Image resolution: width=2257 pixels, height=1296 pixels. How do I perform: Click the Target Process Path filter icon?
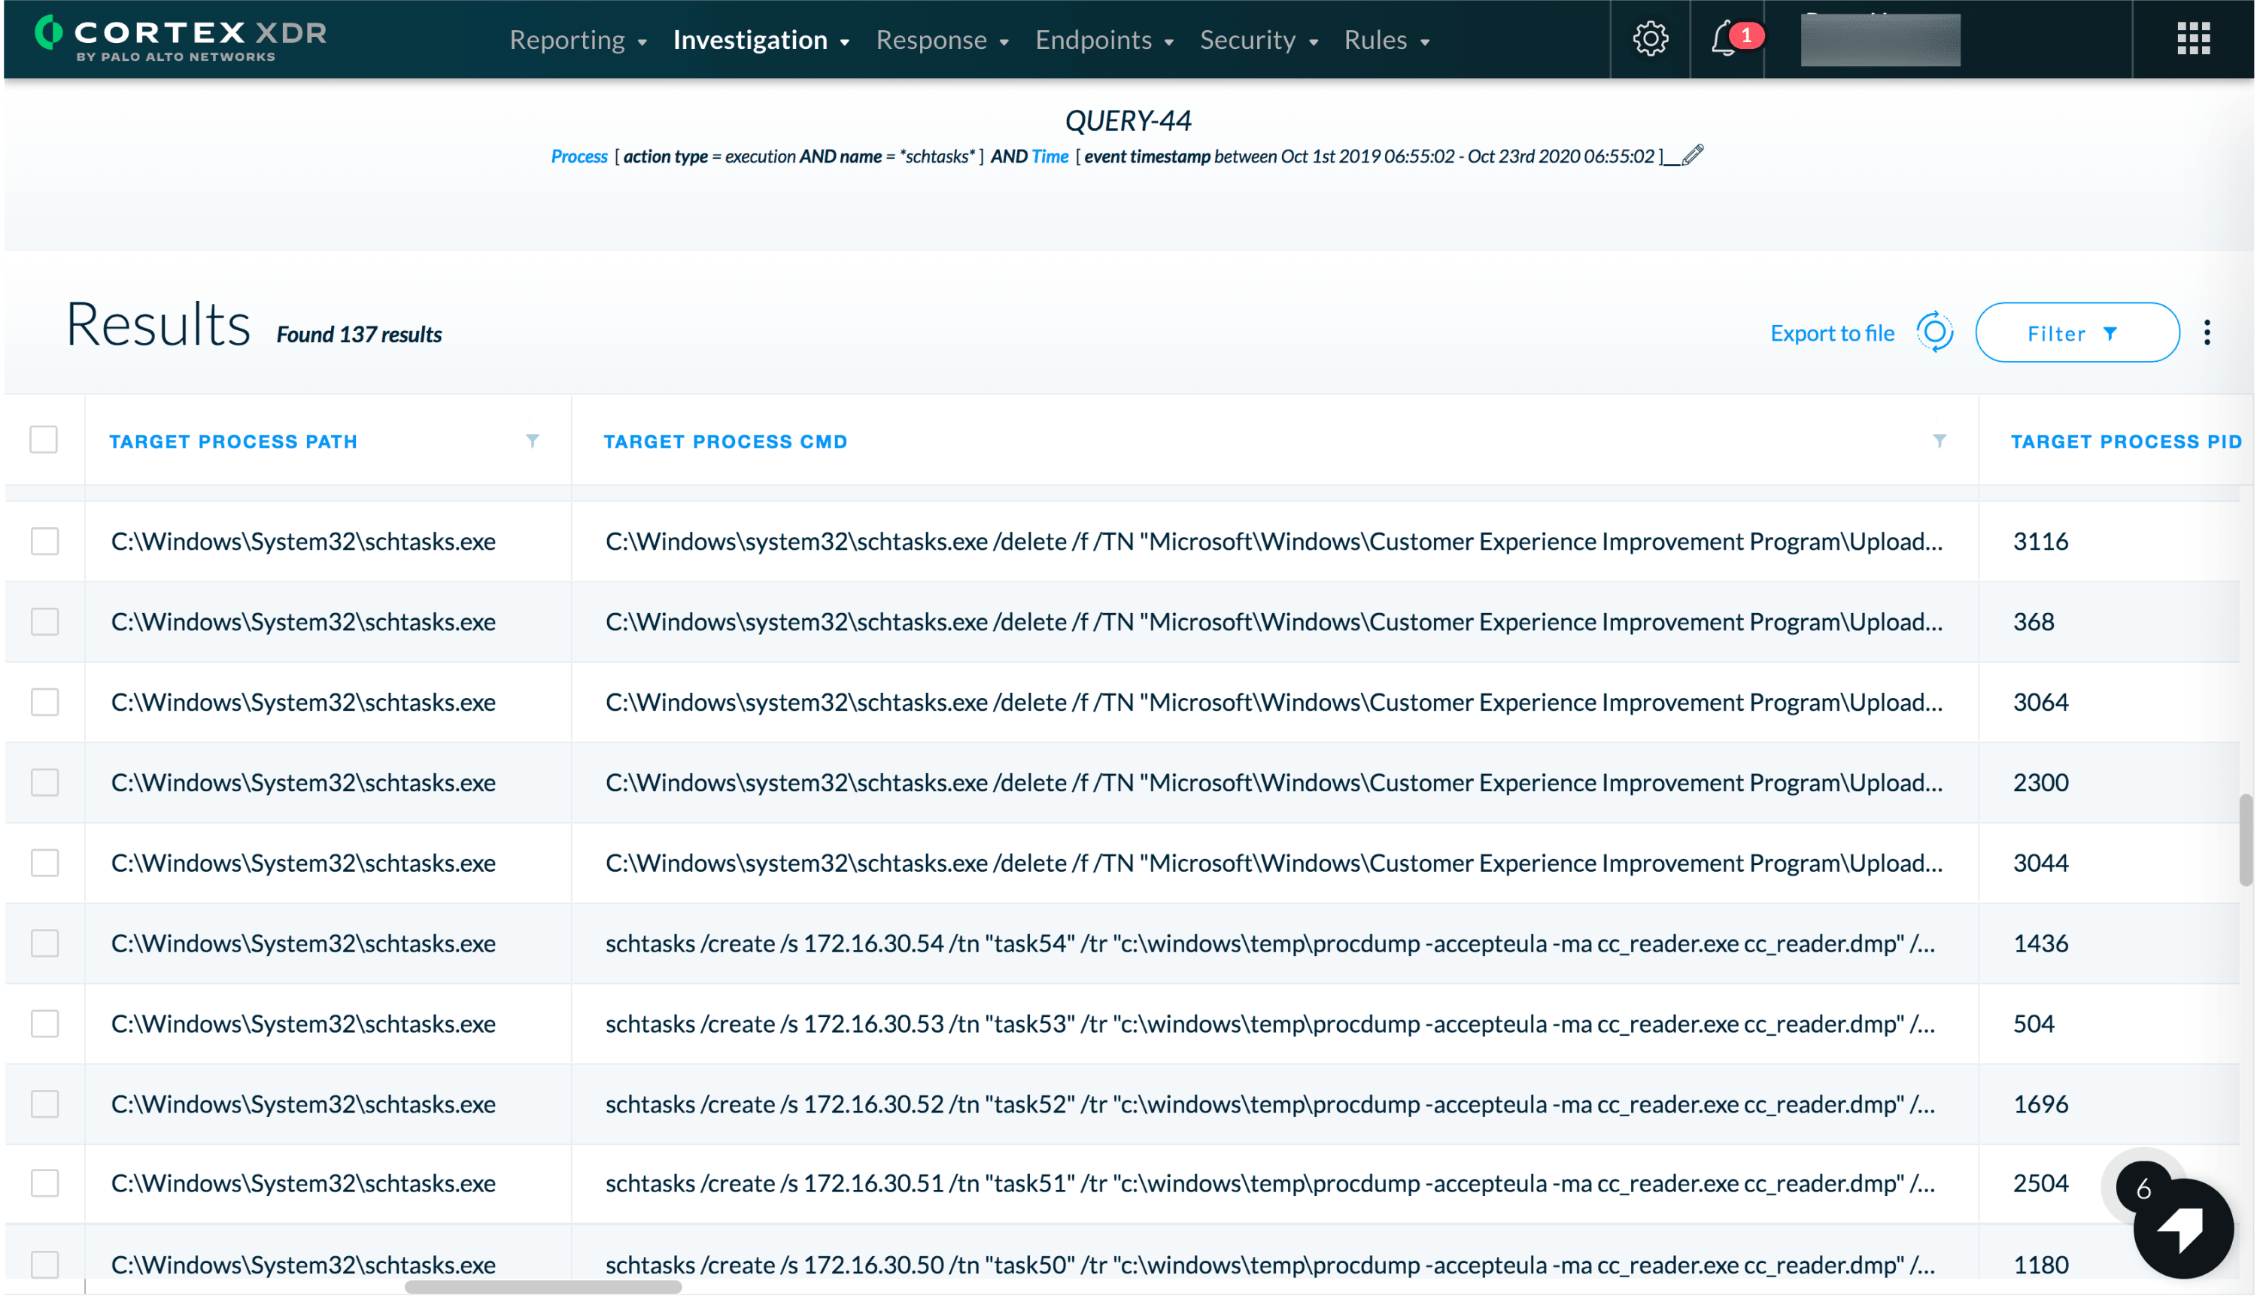pyautogui.click(x=533, y=441)
